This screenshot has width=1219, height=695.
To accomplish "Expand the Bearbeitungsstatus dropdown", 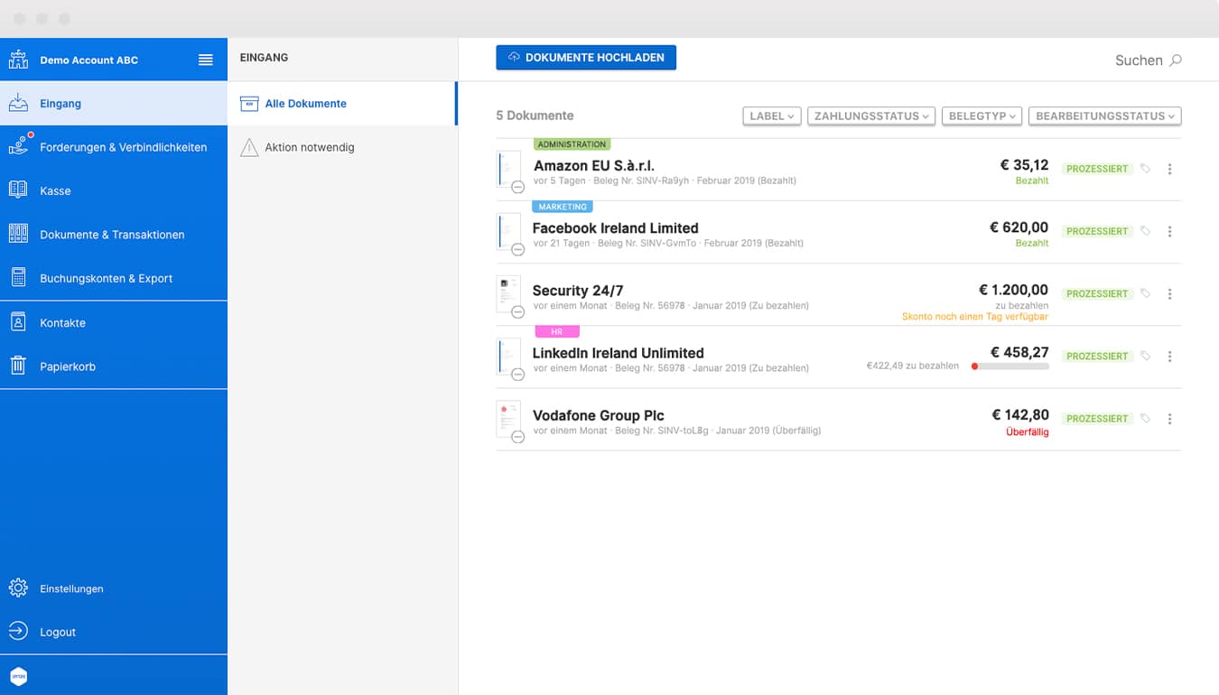I will (1105, 116).
